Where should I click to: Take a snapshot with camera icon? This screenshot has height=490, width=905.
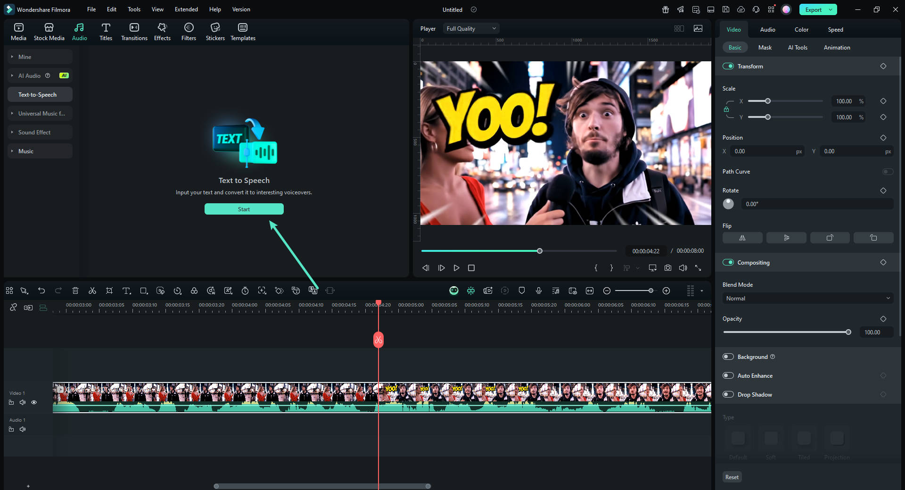pos(668,268)
